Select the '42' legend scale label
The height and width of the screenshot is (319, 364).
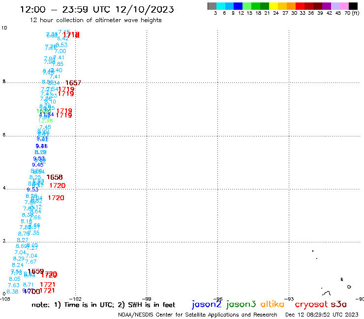329,13
